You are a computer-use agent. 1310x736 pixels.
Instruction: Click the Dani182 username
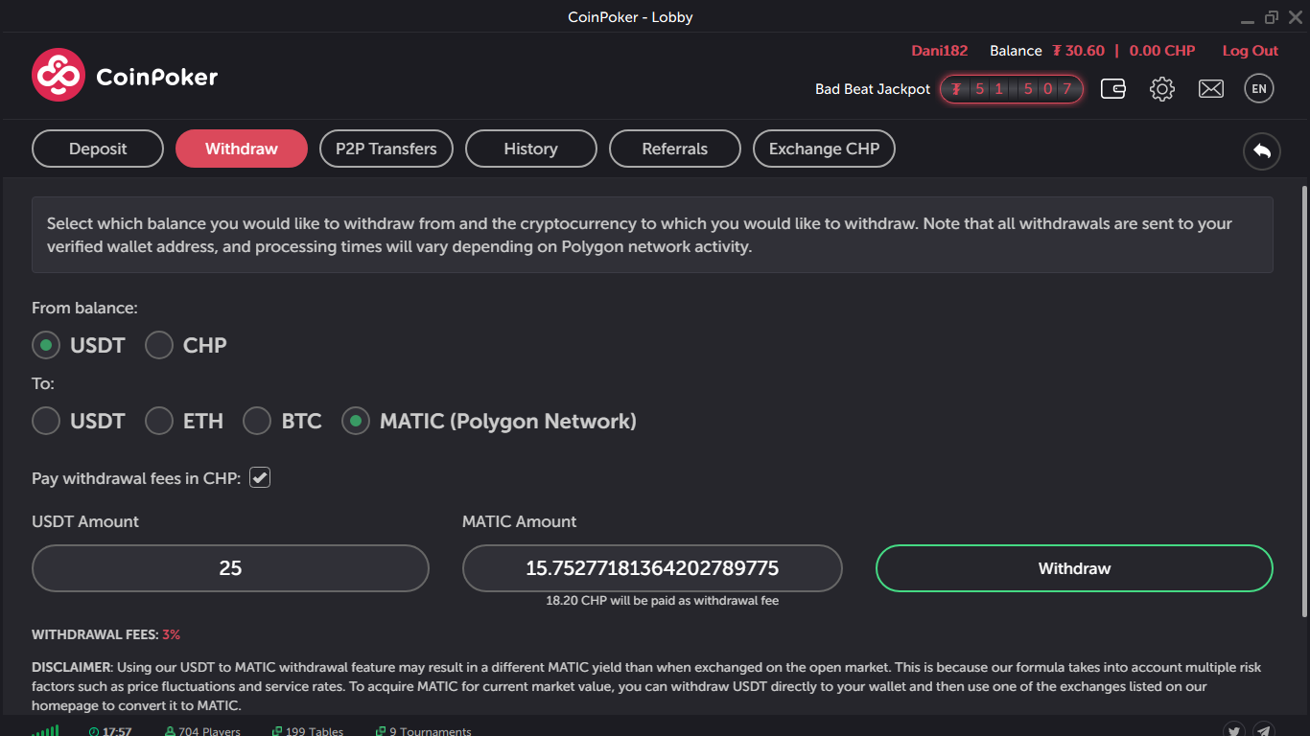(940, 51)
